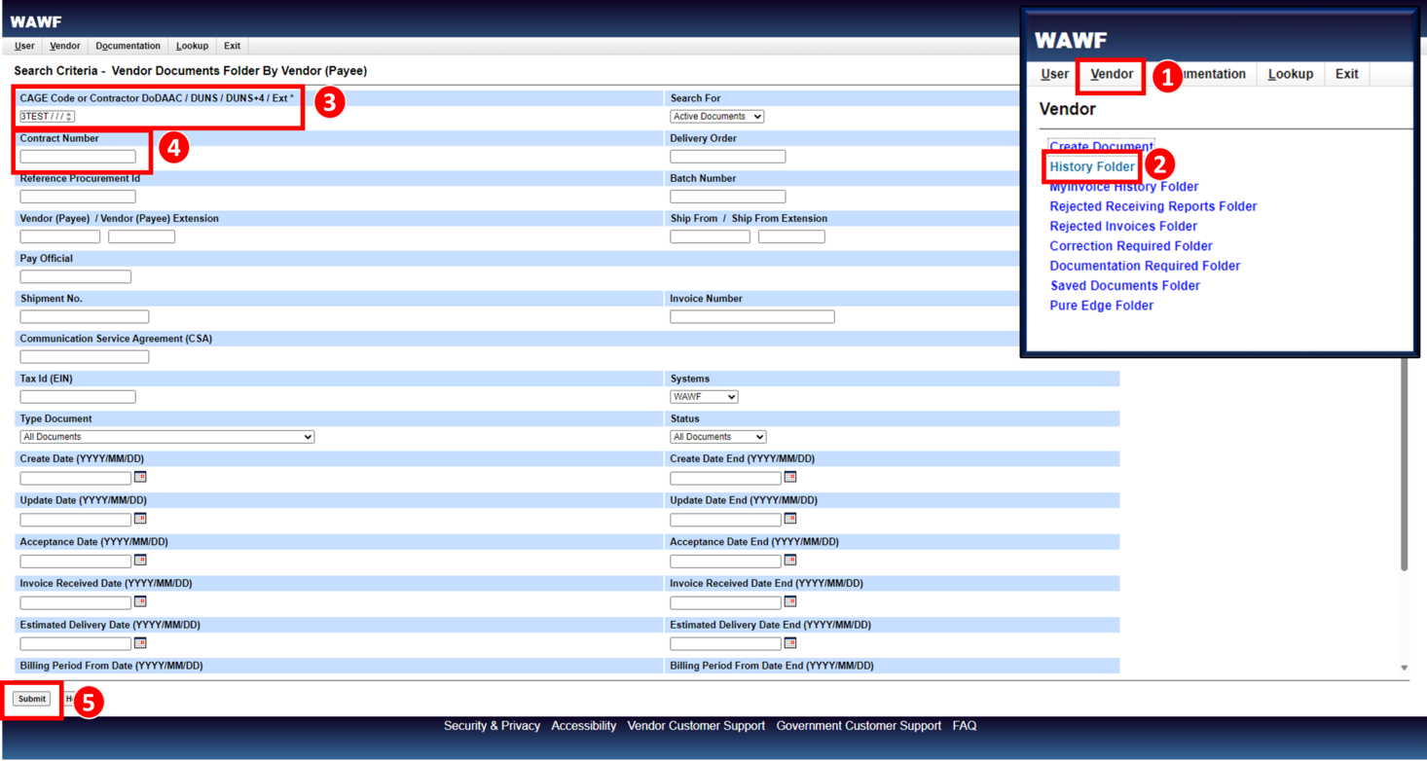Click the Vendor (Payee) input field
The width and height of the screenshot is (1427, 761).
tap(59, 236)
